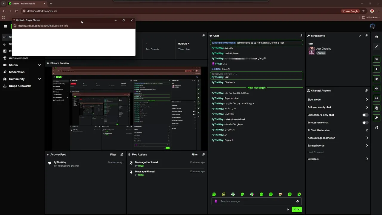Open Banned words settings
The image size is (382, 215).
[x=338, y=146]
